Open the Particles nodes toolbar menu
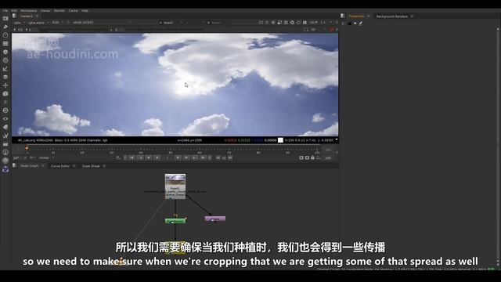This screenshot has width=501, height=282. 5,102
